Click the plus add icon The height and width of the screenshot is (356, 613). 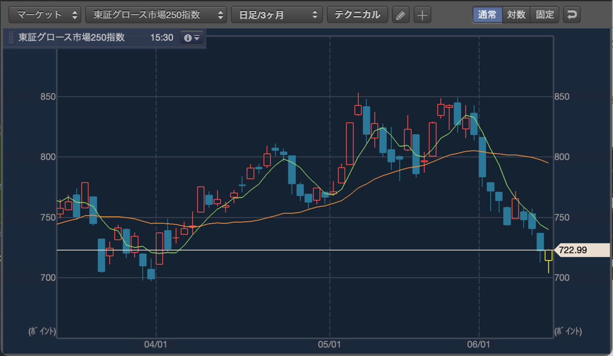tap(422, 15)
